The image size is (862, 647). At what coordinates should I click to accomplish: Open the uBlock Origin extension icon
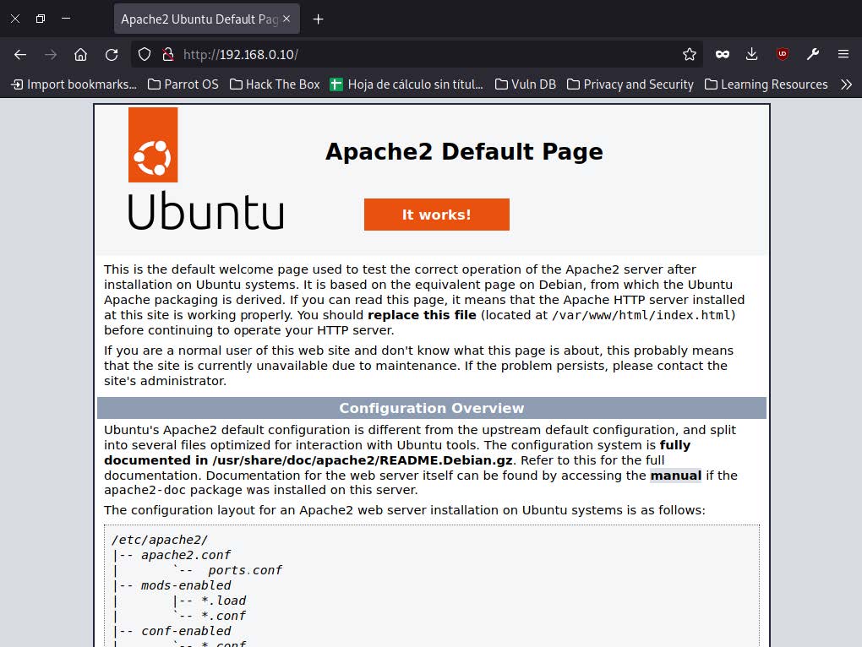click(783, 54)
